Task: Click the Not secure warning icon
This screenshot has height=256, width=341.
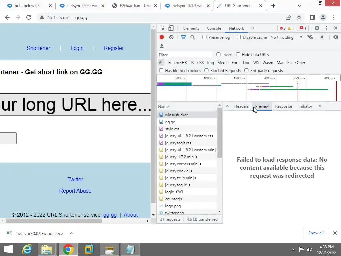Action: 42,17
